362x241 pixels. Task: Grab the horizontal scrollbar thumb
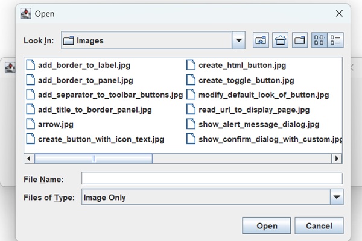pyautogui.click(x=94, y=158)
